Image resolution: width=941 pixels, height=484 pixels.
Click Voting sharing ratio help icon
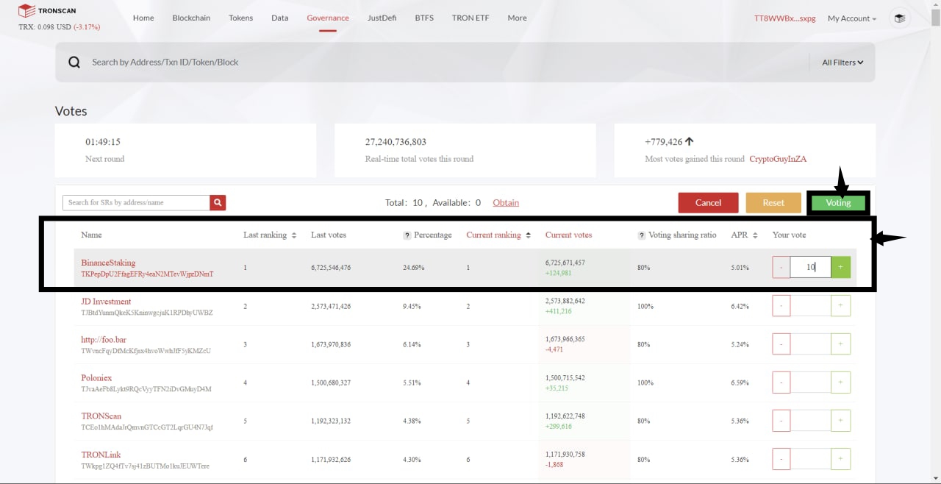pos(642,235)
